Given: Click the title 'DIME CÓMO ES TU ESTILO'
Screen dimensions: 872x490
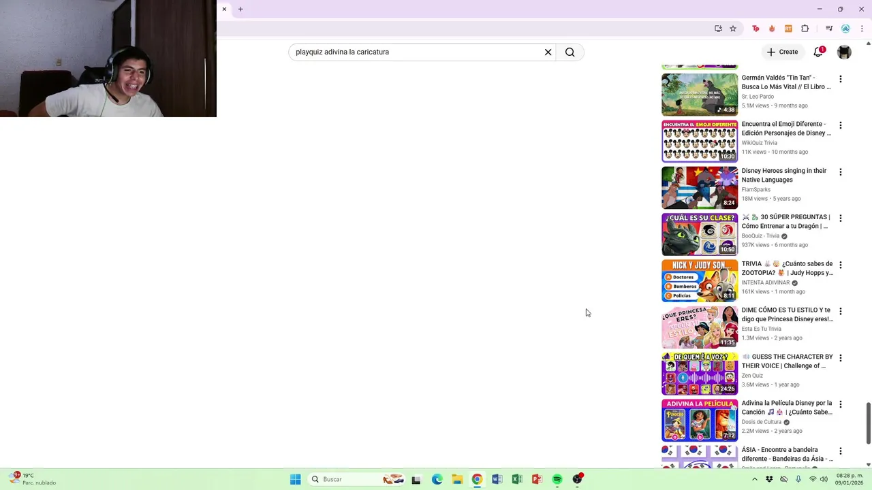Looking at the screenshot, I should (x=788, y=314).
